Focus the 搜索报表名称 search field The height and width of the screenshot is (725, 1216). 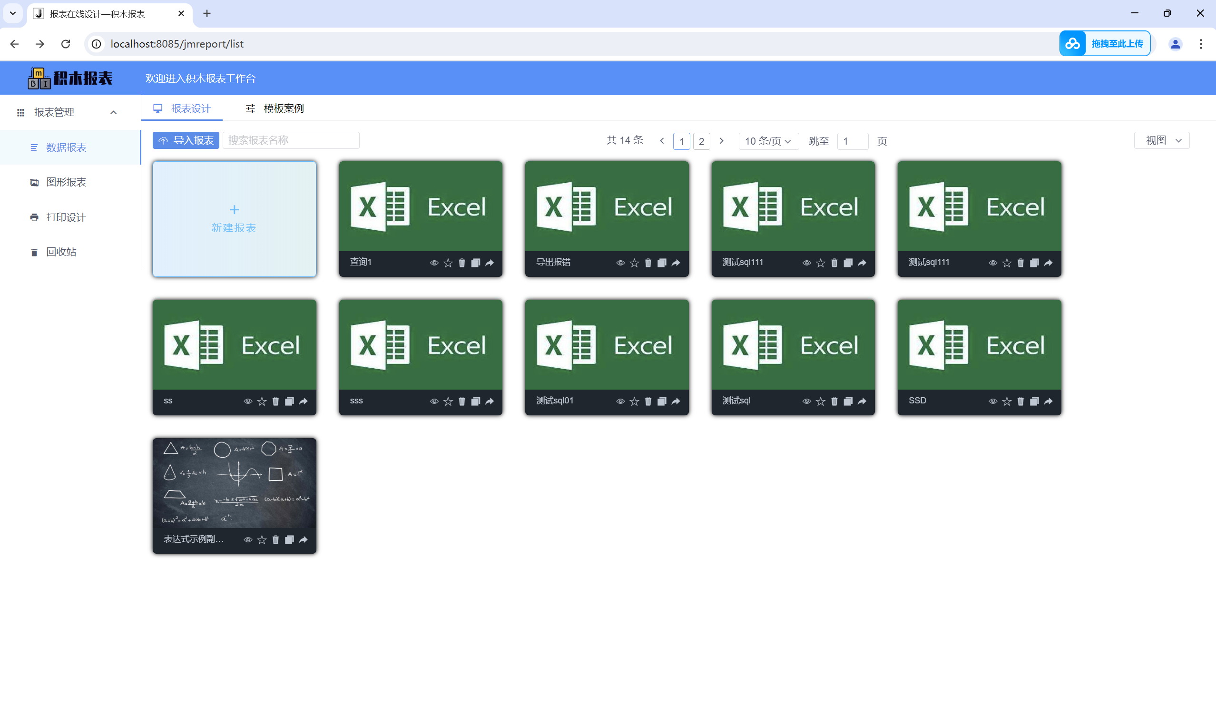coord(291,140)
